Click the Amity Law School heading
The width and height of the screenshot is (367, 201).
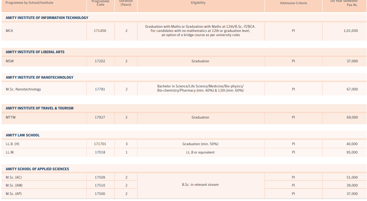click(x=22, y=135)
